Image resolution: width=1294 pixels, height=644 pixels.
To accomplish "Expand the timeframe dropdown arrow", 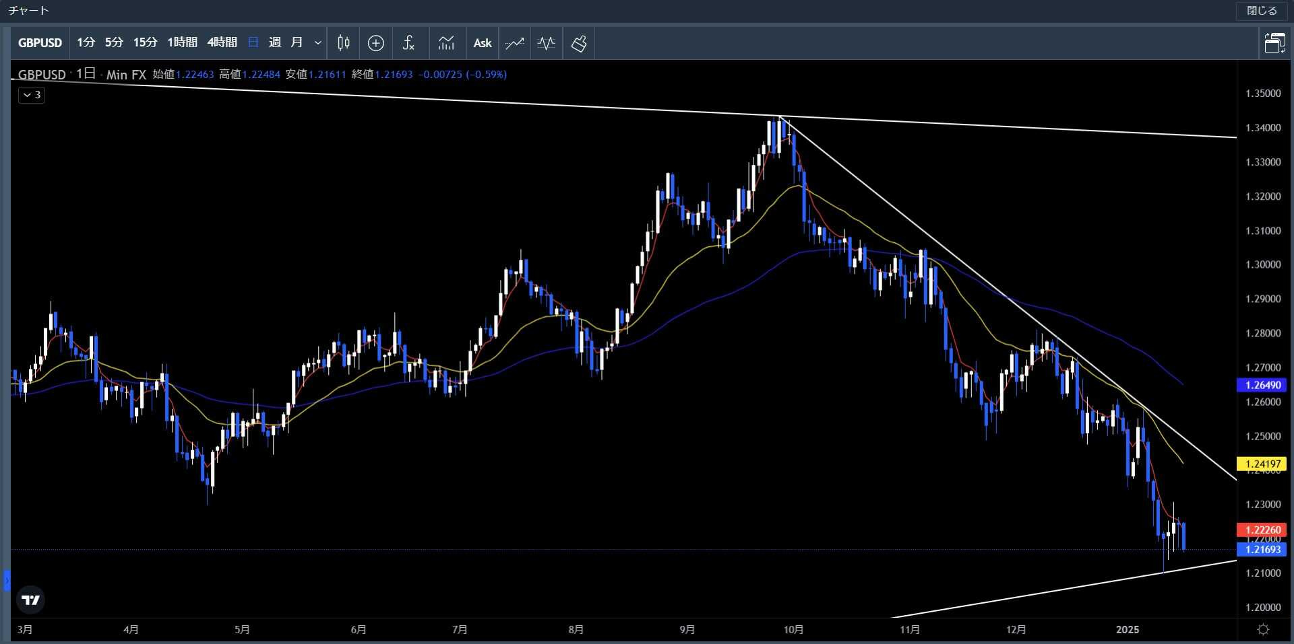I will tap(318, 43).
